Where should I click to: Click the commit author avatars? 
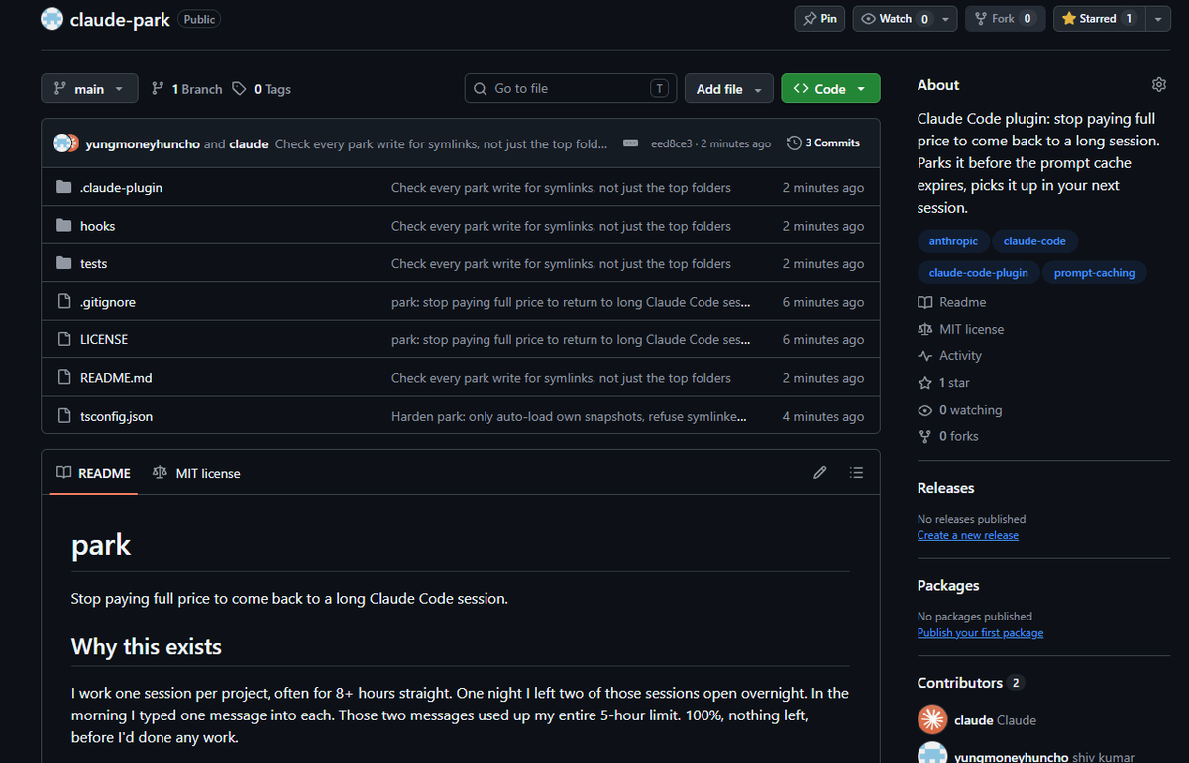pos(66,143)
